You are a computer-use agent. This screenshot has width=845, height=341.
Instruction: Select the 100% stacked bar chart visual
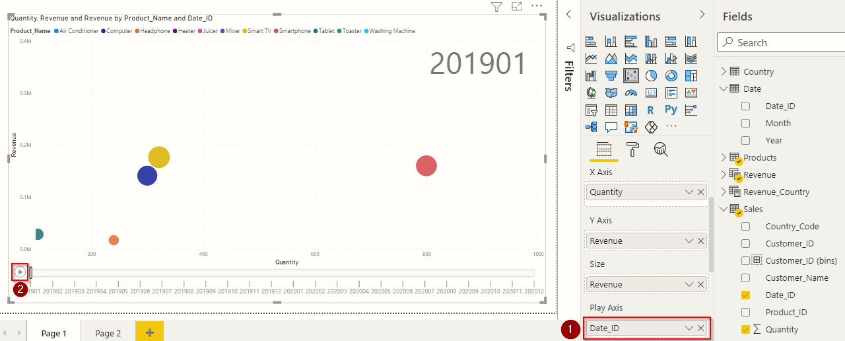(x=671, y=42)
